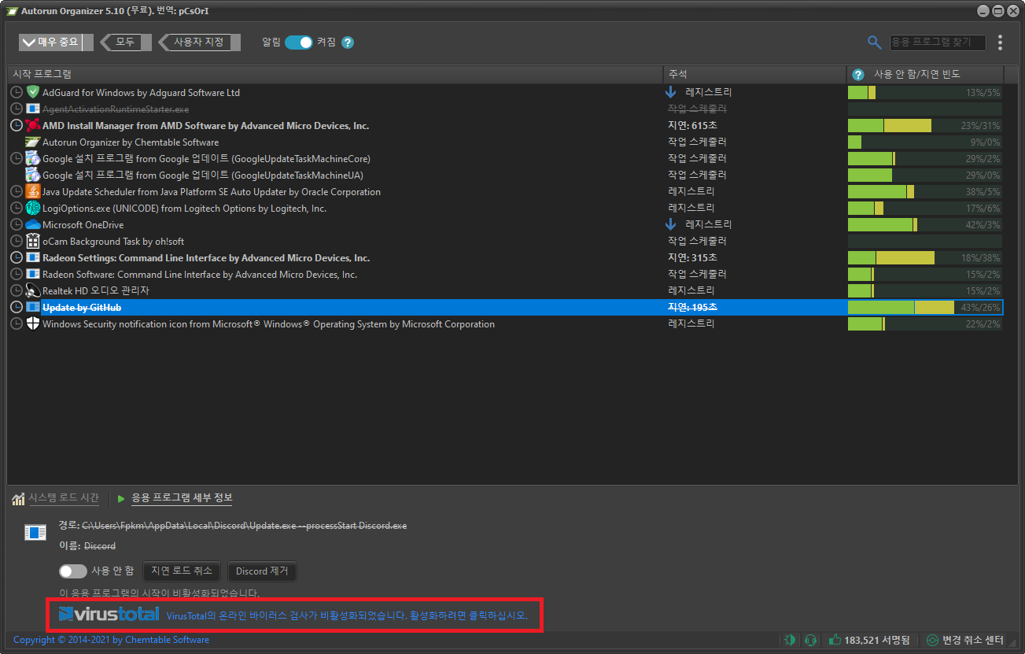Click Discord 제거 button
1025x654 pixels.
point(262,571)
